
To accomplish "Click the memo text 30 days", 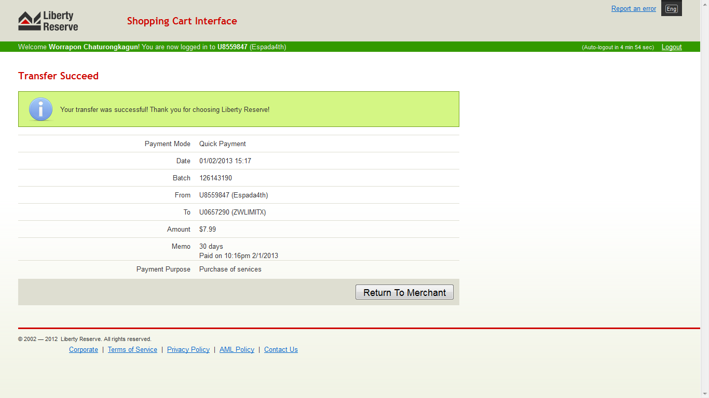I will tap(211, 247).
